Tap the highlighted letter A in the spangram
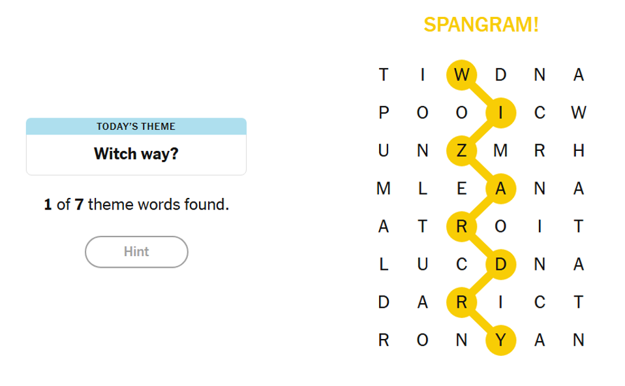The image size is (625, 386). [x=500, y=189]
